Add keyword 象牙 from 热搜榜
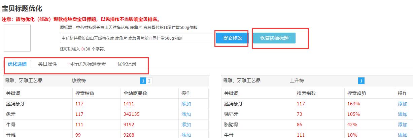 pyautogui.click(x=186, y=114)
